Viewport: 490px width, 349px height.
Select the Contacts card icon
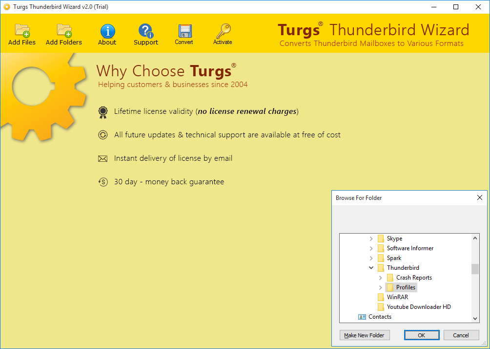[x=362, y=317]
